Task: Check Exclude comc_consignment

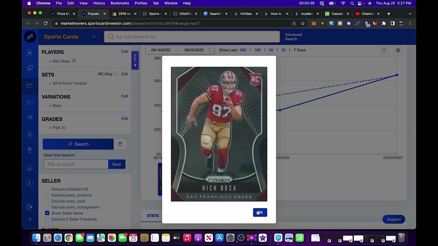Action: 47,207
